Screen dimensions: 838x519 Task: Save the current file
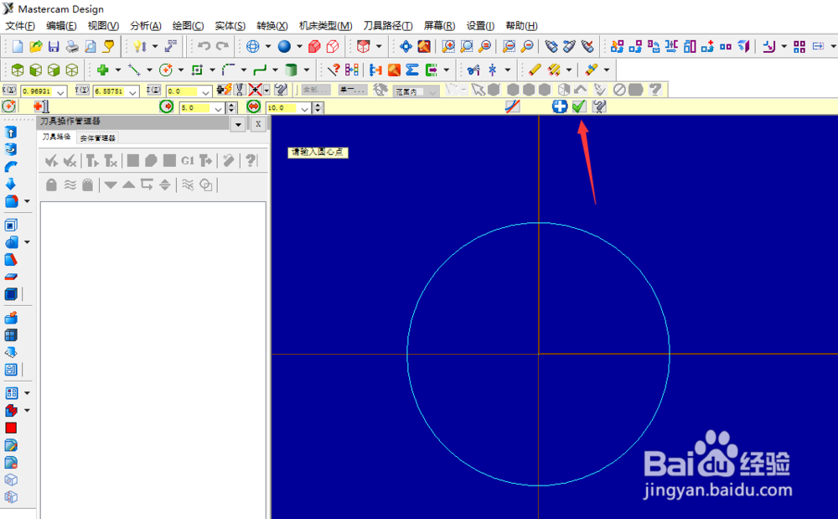pos(54,46)
